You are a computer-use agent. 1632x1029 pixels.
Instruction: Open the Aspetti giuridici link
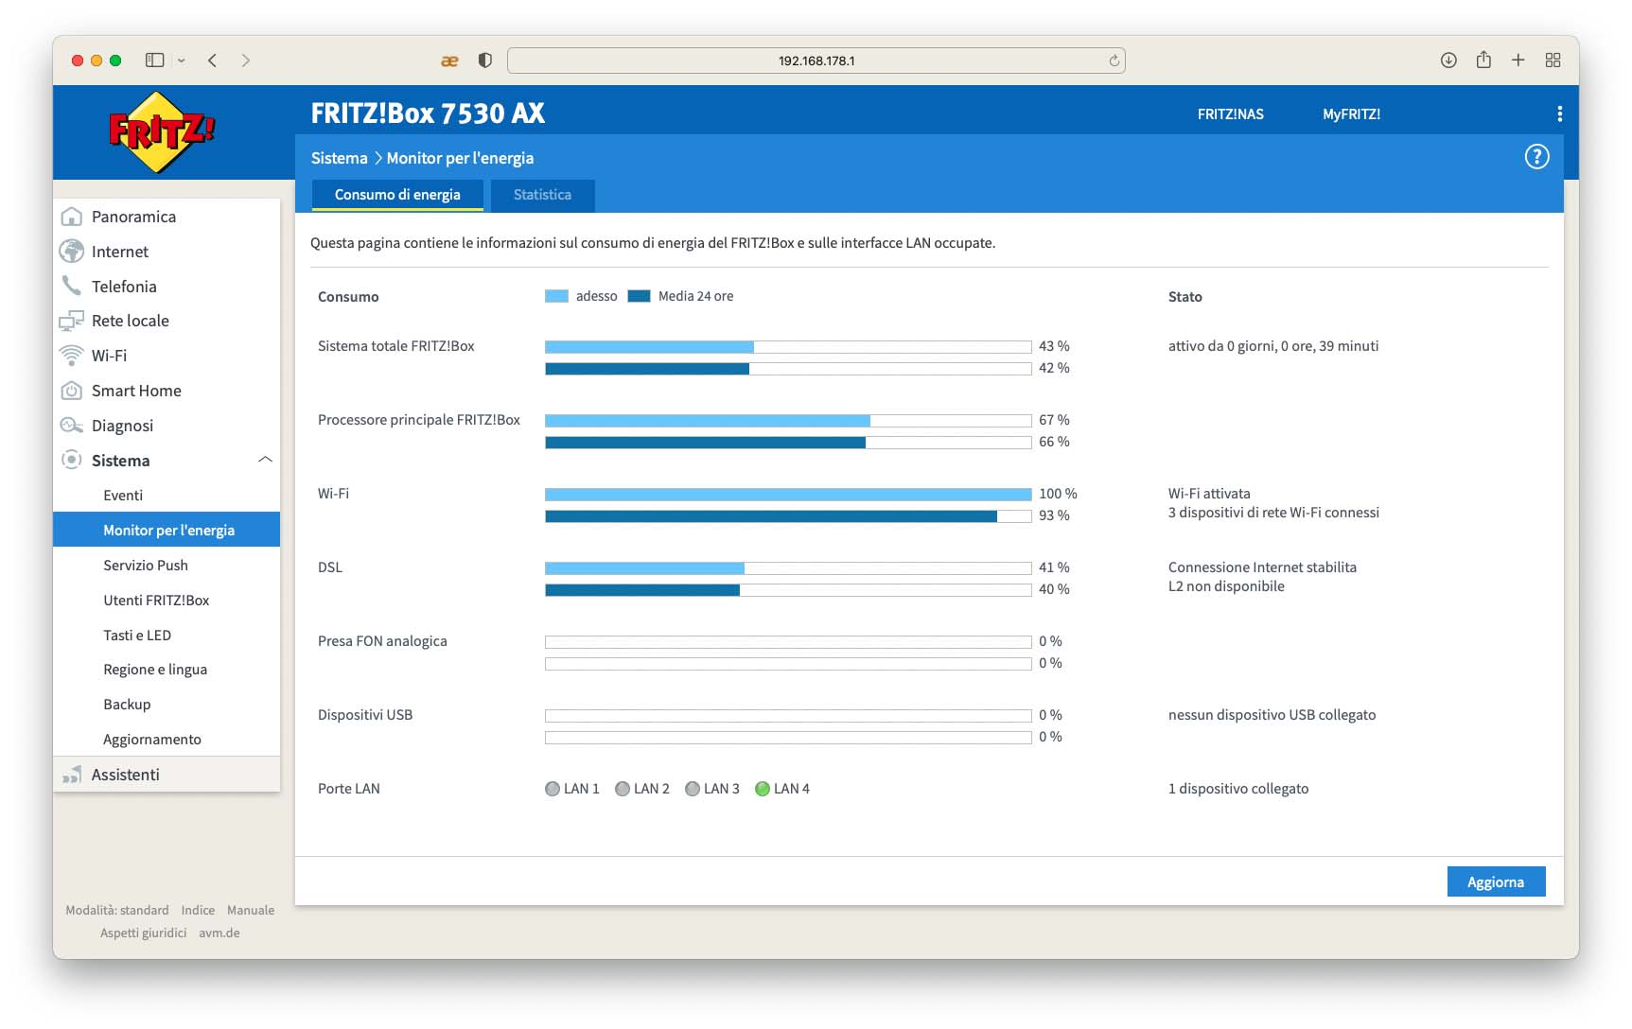144,933
